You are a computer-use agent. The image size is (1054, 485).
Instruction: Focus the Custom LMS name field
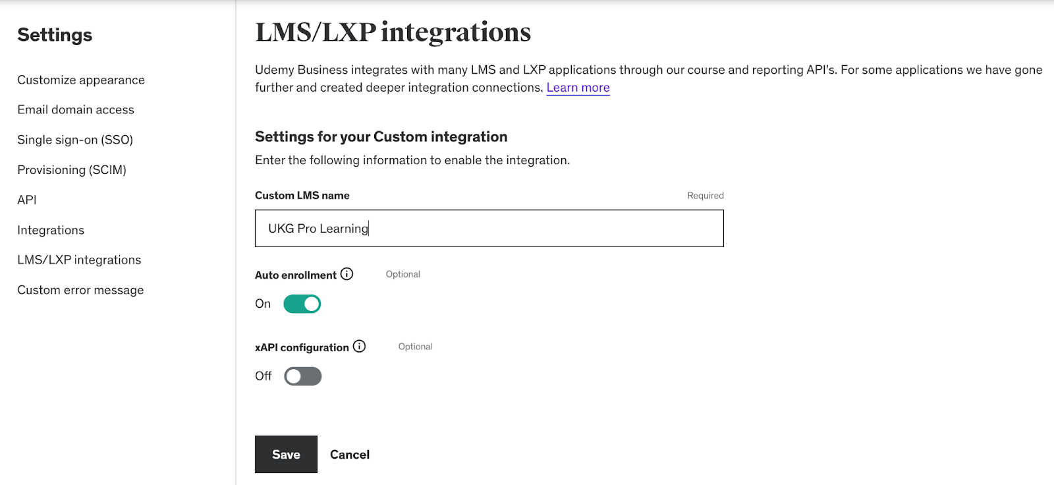tap(489, 228)
